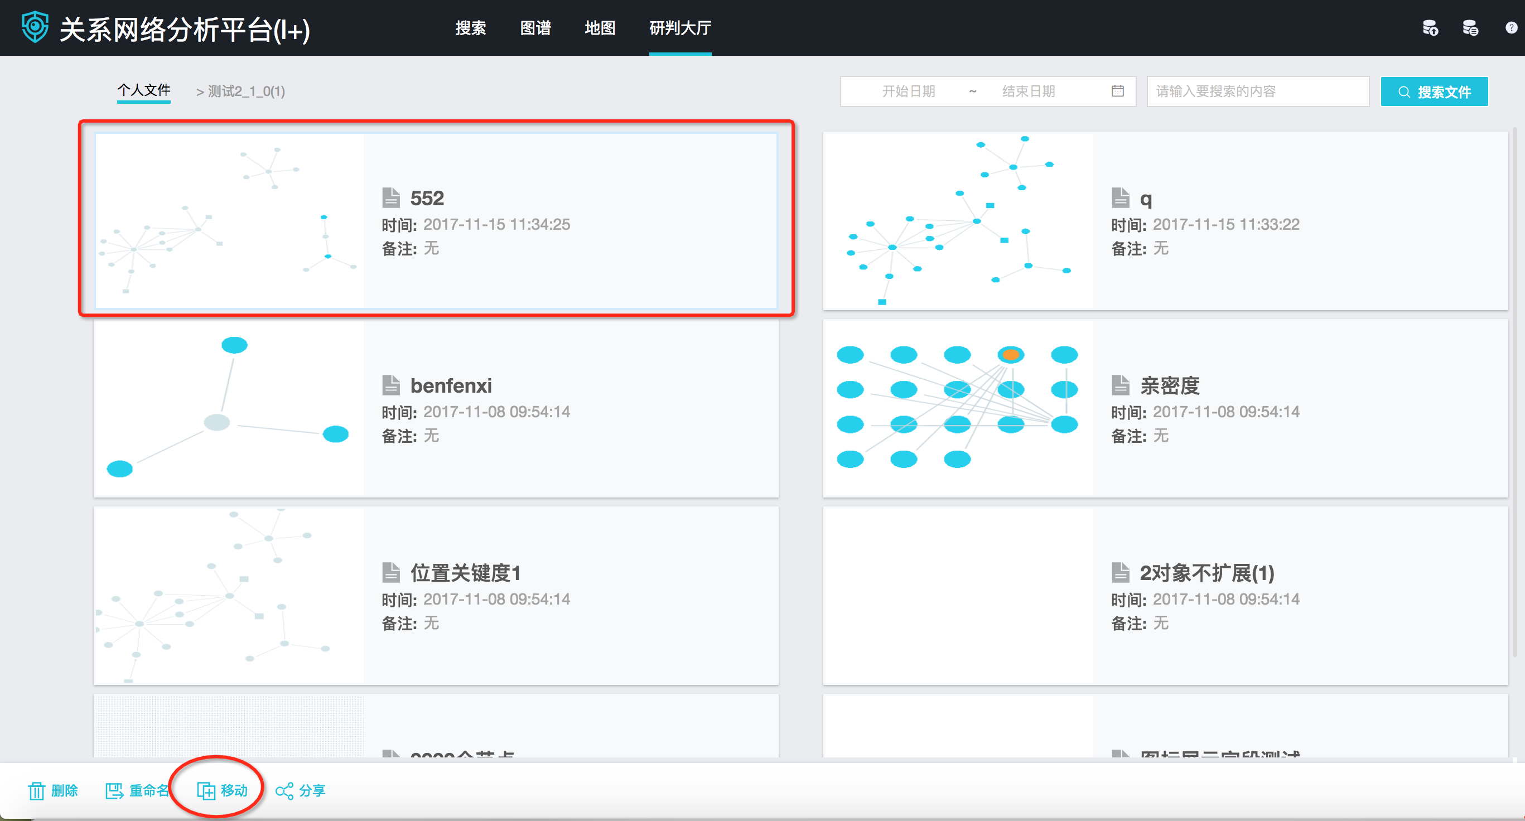
Task: Click the trash delete icon
Action: pos(37,791)
